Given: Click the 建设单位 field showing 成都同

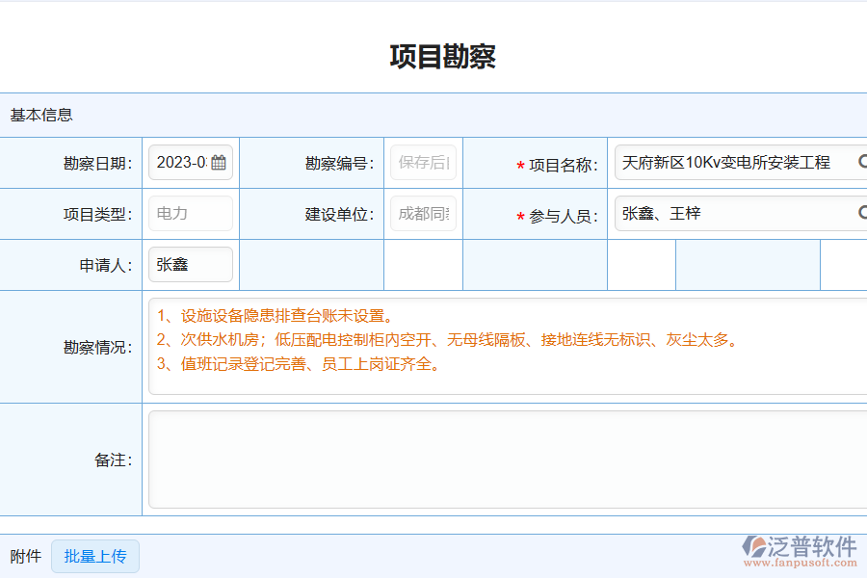Looking at the screenshot, I should tap(423, 213).
